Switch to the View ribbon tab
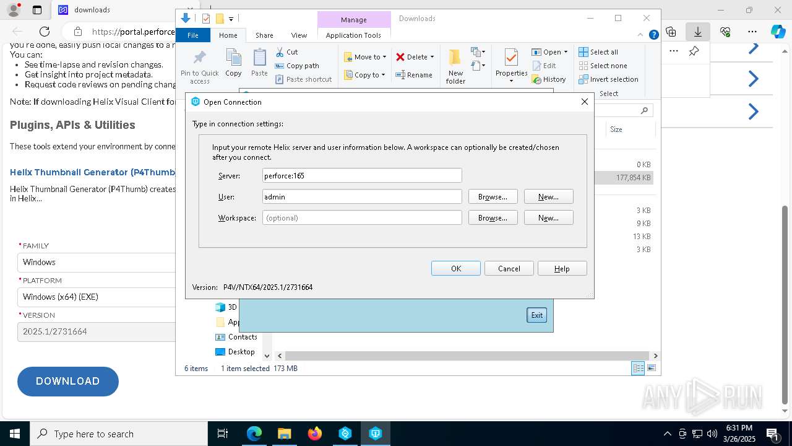The height and width of the screenshot is (446, 792). pyautogui.click(x=299, y=35)
